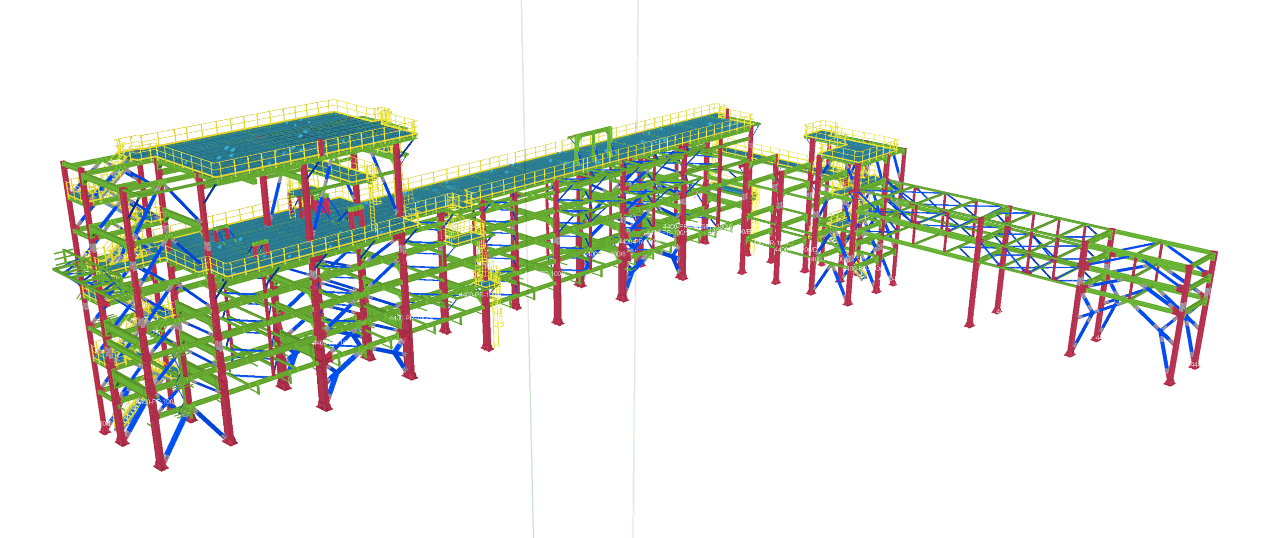Select the yellow staircase at the bottom of the left tower
The image size is (1273, 538).
pyautogui.click(x=130, y=413)
